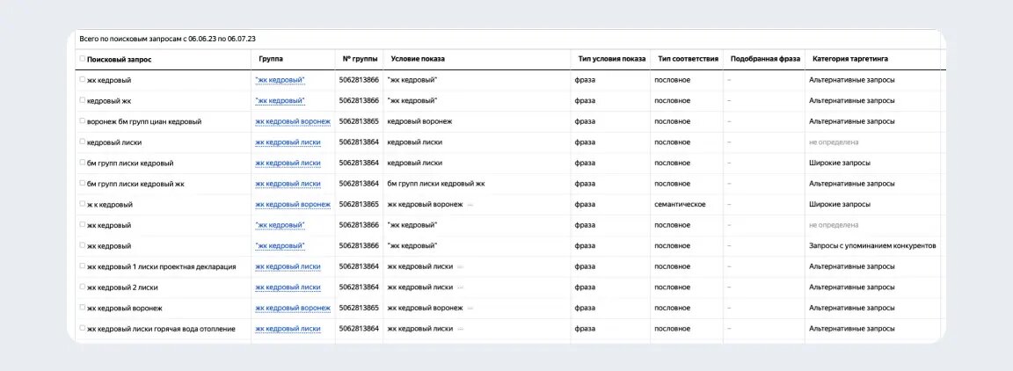Expand condition ellipsis in "горячая вода отопление" row
The width and height of the screenshot is (1013, 371).
coord(460,329)
